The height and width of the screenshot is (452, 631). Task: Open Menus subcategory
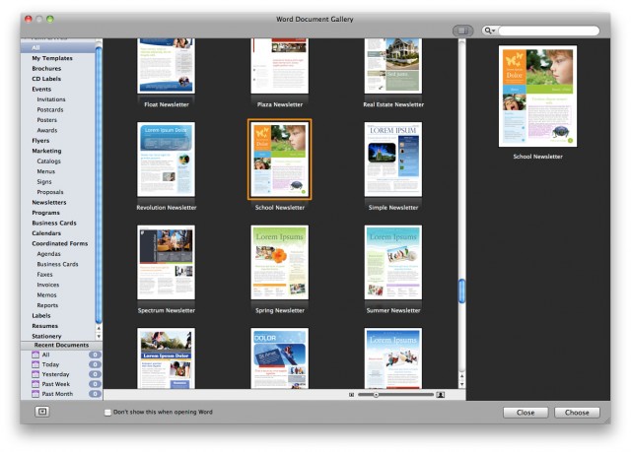pos(46,171)
